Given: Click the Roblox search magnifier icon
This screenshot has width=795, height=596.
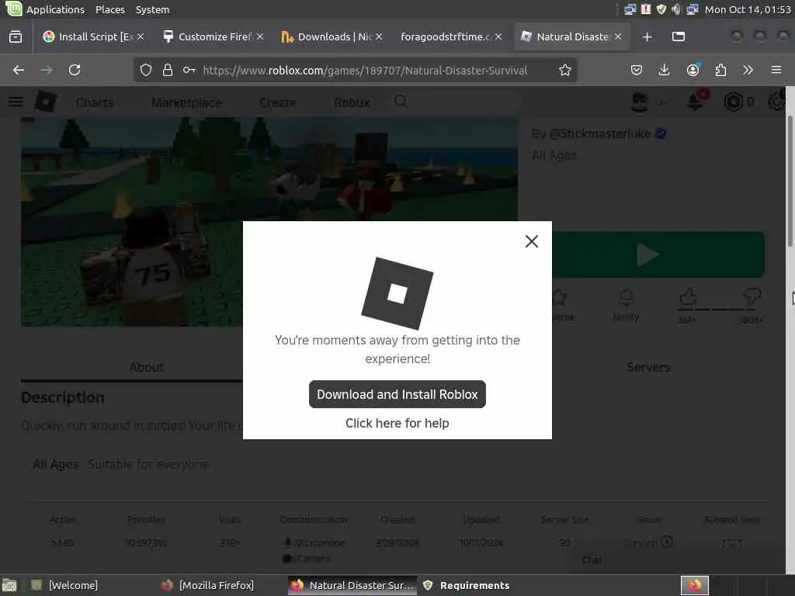Looking at the screenshot, I should 401,102.
